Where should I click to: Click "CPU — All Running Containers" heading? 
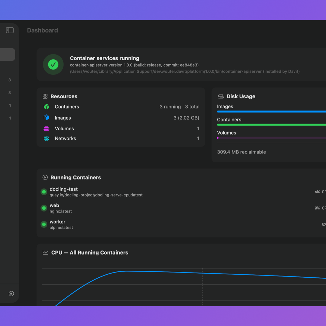[x=90, y=253]
